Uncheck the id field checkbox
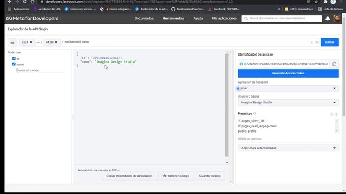346x194 pixels. coord(14,59)
